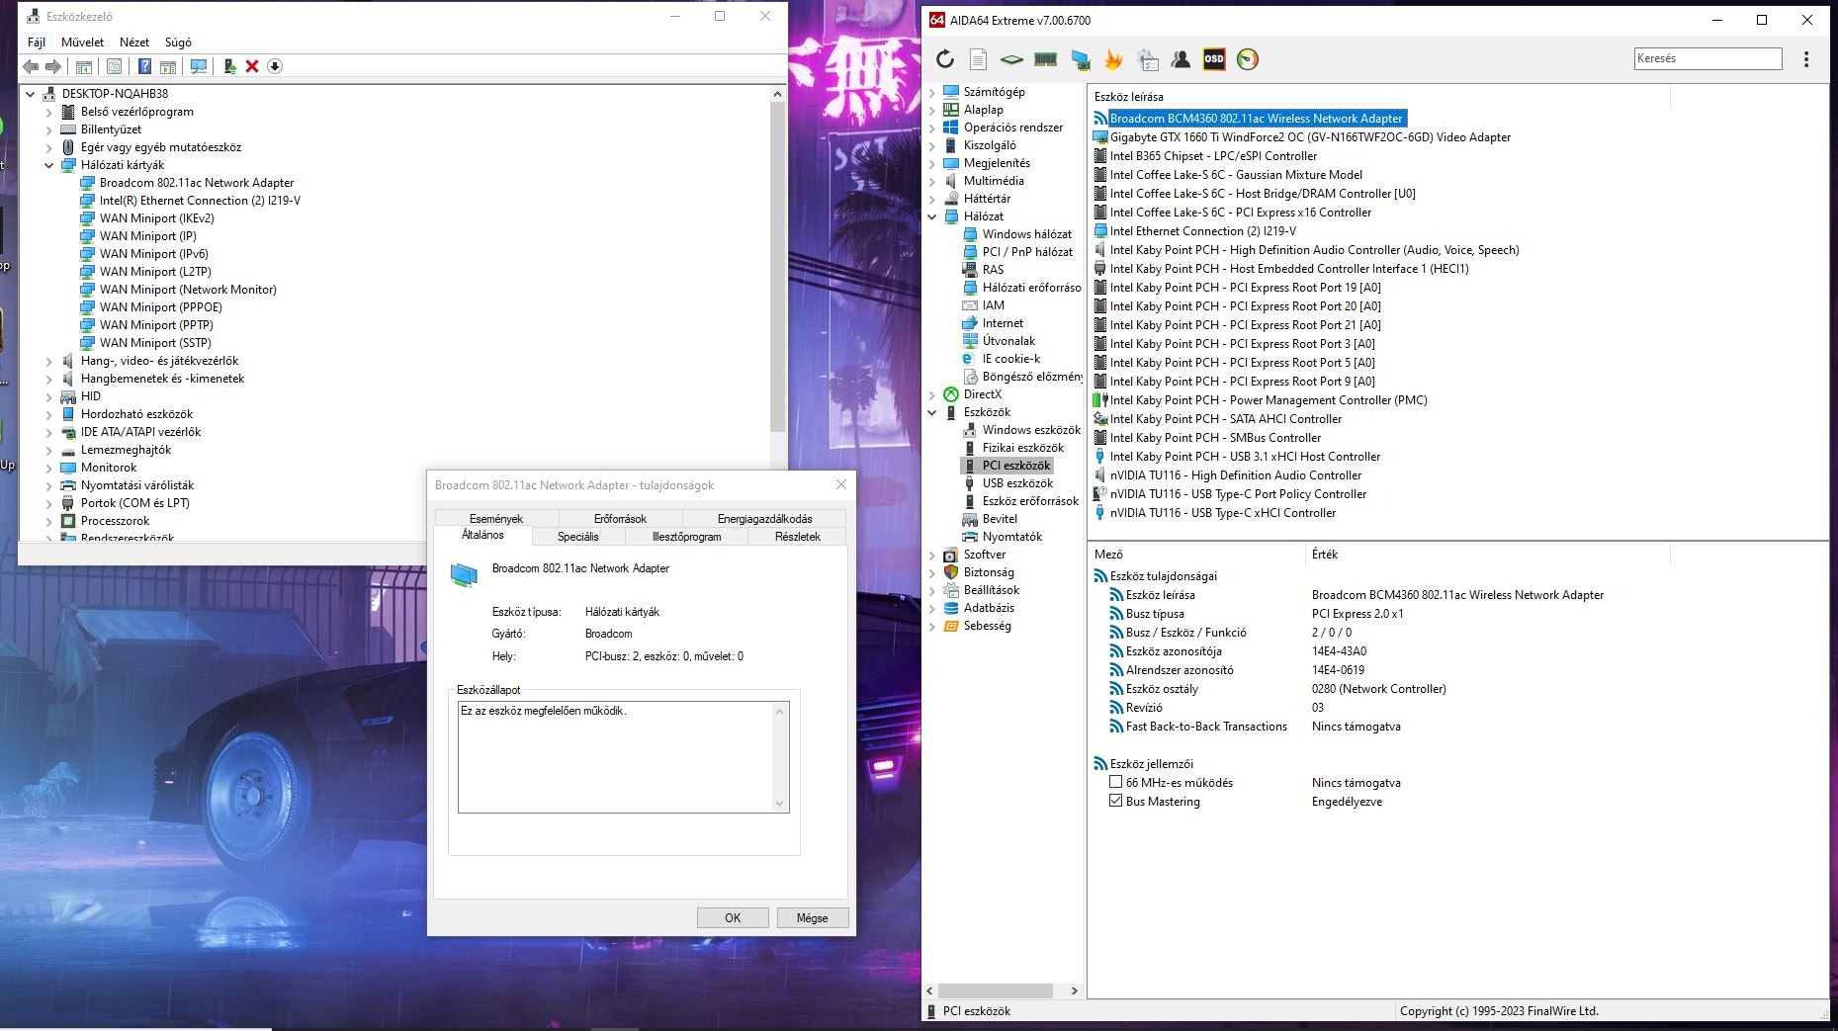Image resolution: width=1838 pixels, height=1031 pixels.
Task: Click OK in the properties dialog
Action: point(733,917)
